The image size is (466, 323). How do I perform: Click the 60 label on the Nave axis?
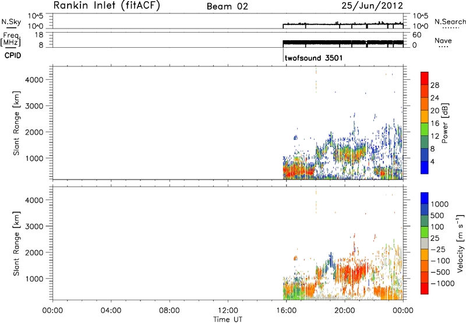[416, 35]
